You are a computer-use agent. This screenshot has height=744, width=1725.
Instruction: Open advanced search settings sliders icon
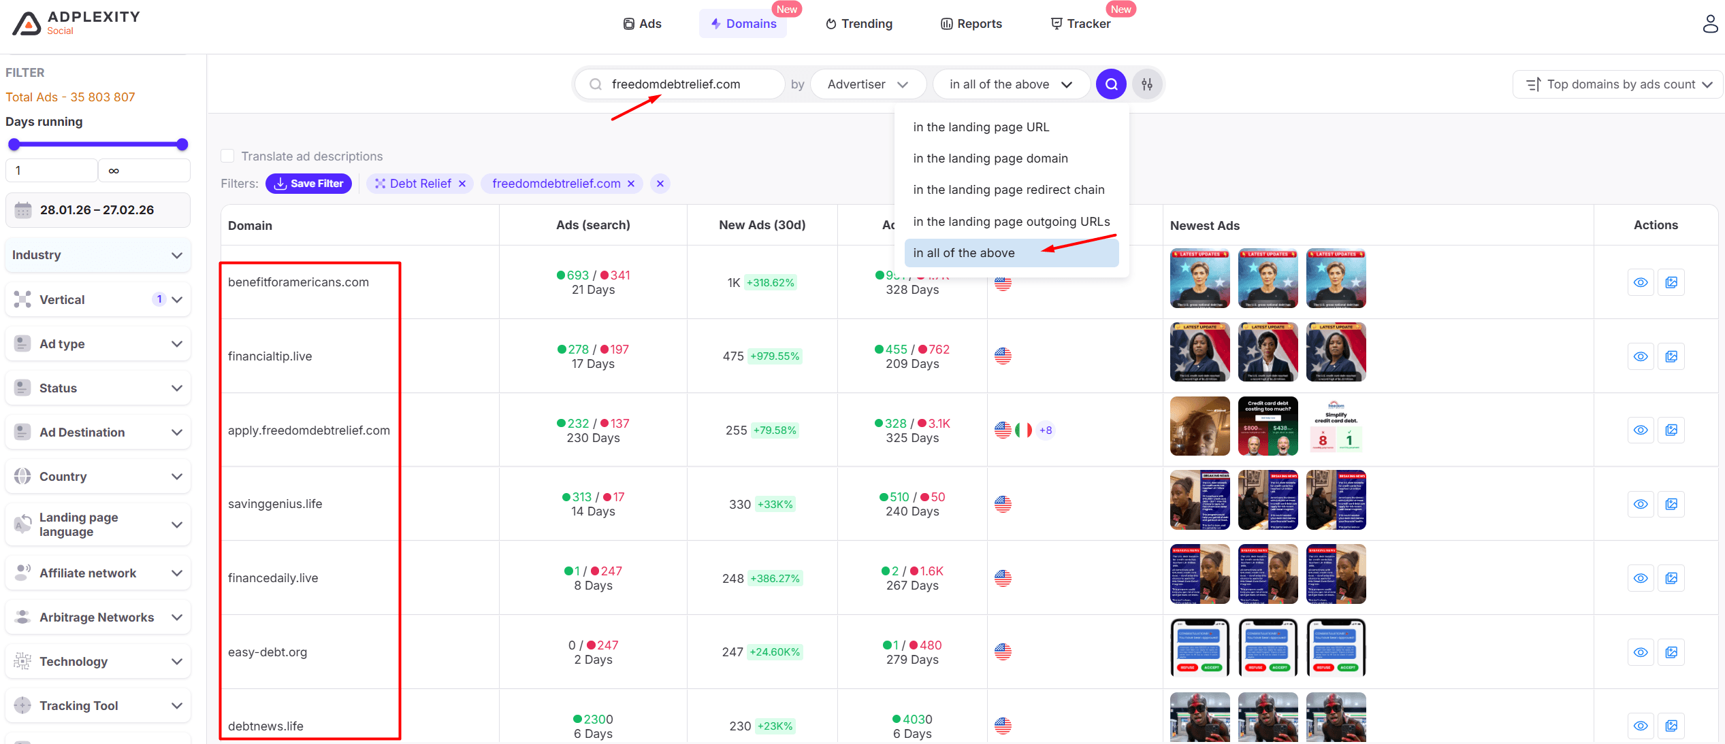tap(1147, 84)
